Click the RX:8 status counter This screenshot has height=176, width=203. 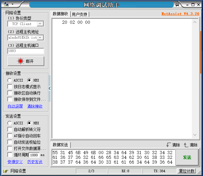pyautogui.click(x=125, y=171)
